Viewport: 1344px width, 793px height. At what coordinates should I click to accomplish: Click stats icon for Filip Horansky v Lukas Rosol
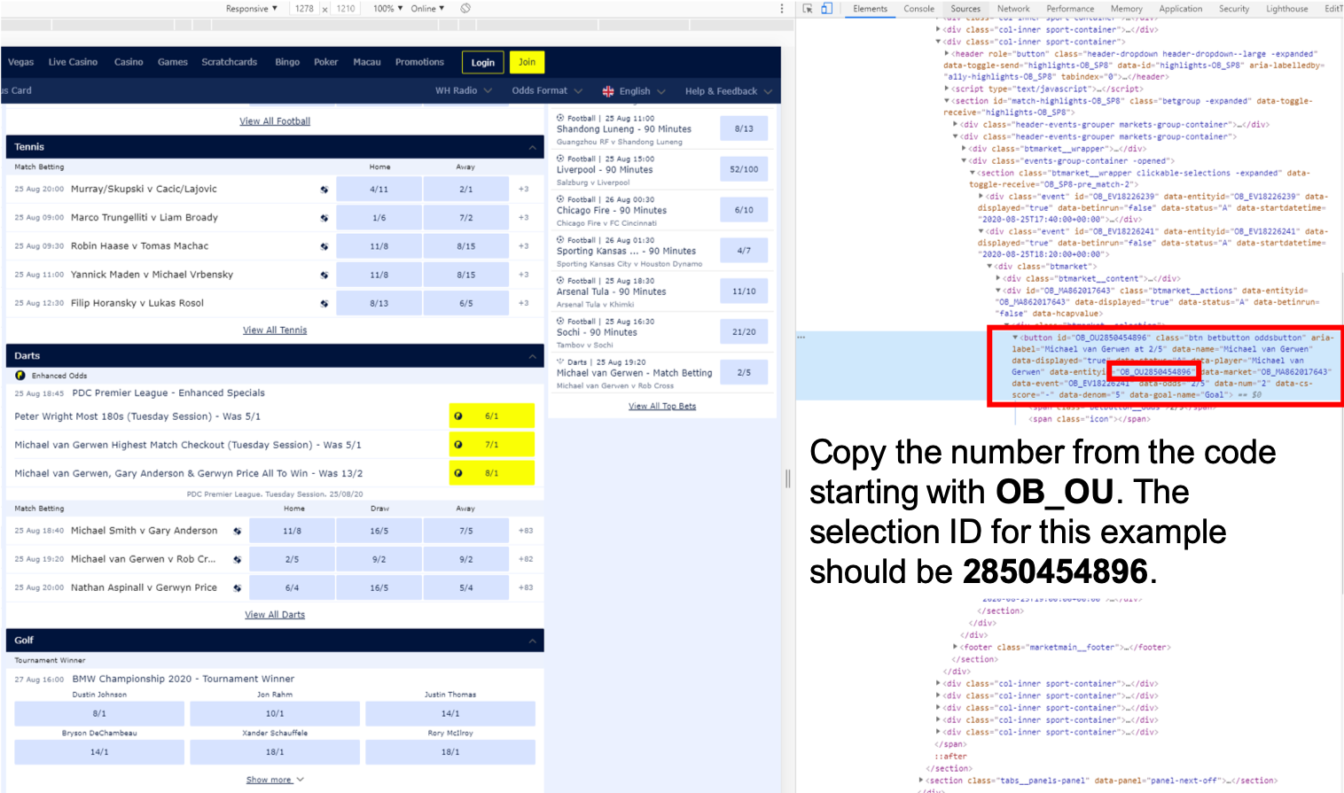pos(324,303)
